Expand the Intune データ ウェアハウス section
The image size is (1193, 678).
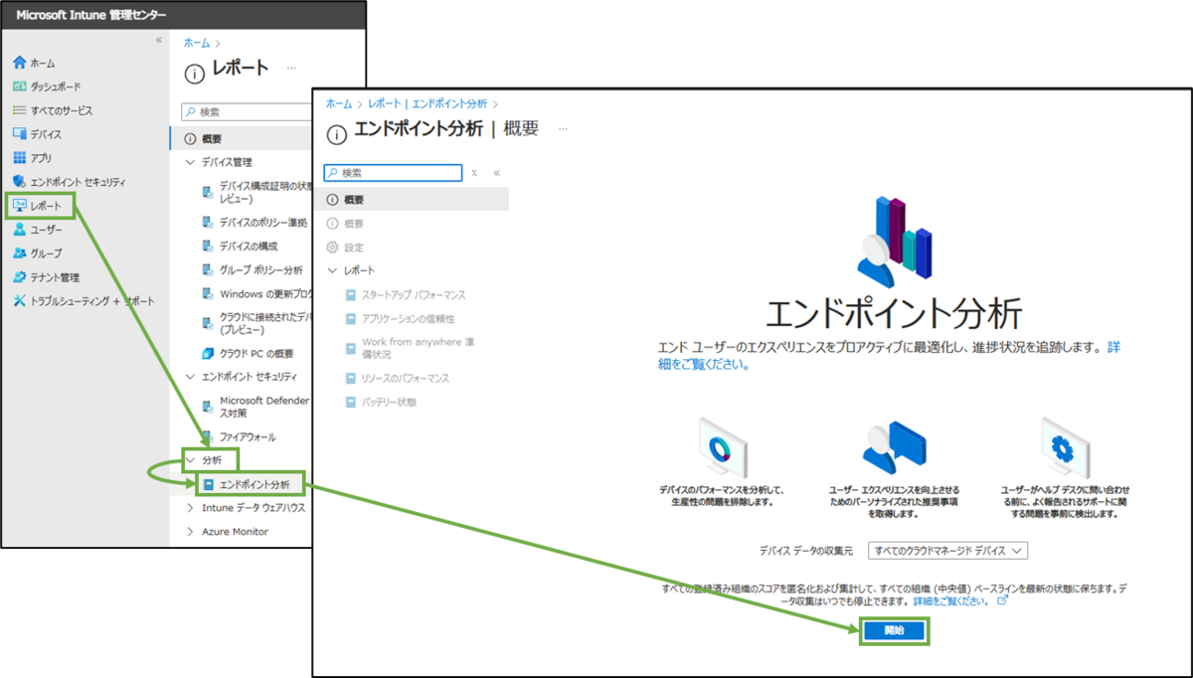click(x=191, y=508)
